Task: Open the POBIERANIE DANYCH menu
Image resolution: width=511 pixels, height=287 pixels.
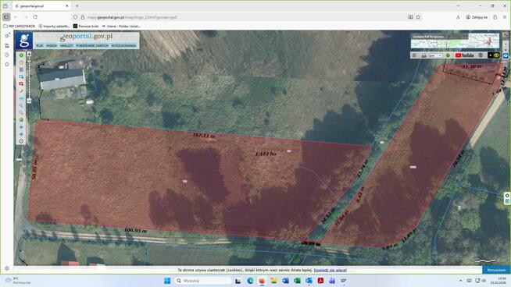Action: pos(92,45)
